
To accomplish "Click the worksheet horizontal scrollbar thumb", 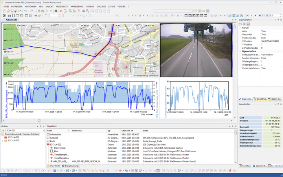I will 39,120.
